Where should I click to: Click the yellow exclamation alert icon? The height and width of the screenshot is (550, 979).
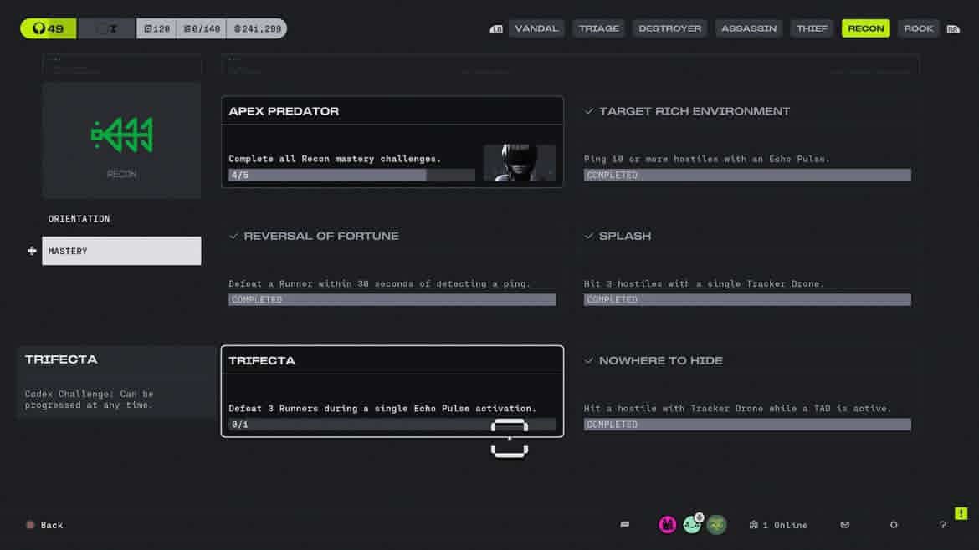point(961,513)
